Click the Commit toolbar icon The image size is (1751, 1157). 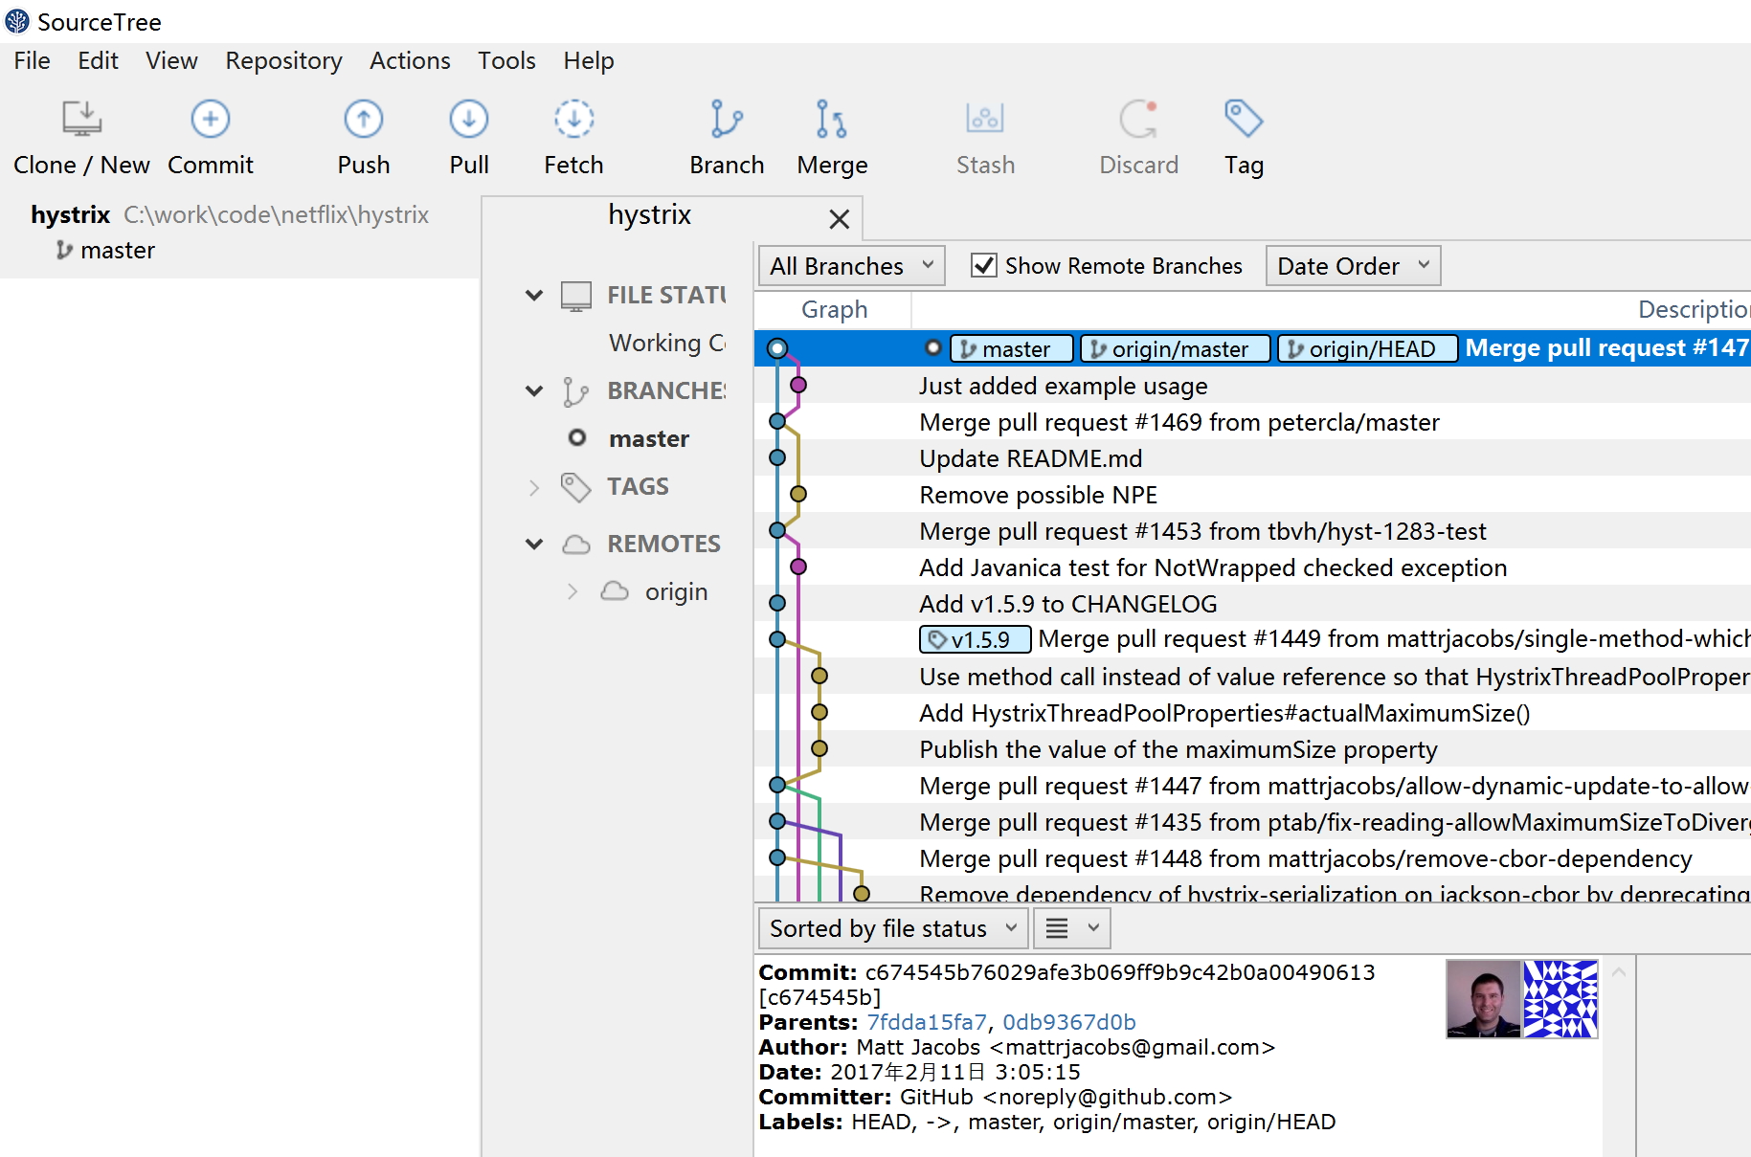click(x=210, y=120)
